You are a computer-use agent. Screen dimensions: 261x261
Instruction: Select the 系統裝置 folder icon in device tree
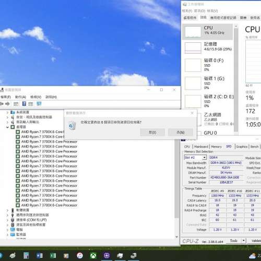click(13, 112)
